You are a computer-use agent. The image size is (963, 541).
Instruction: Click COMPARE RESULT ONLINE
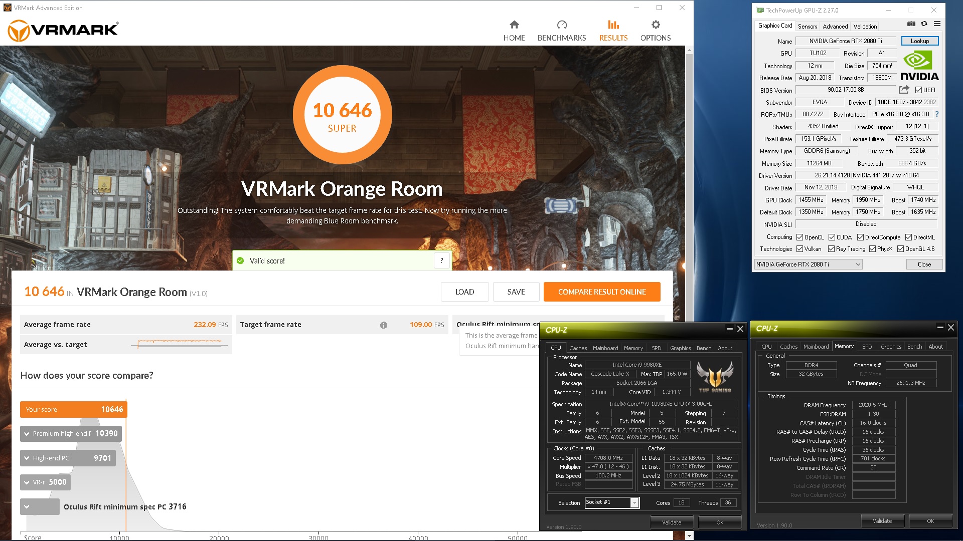602,292
